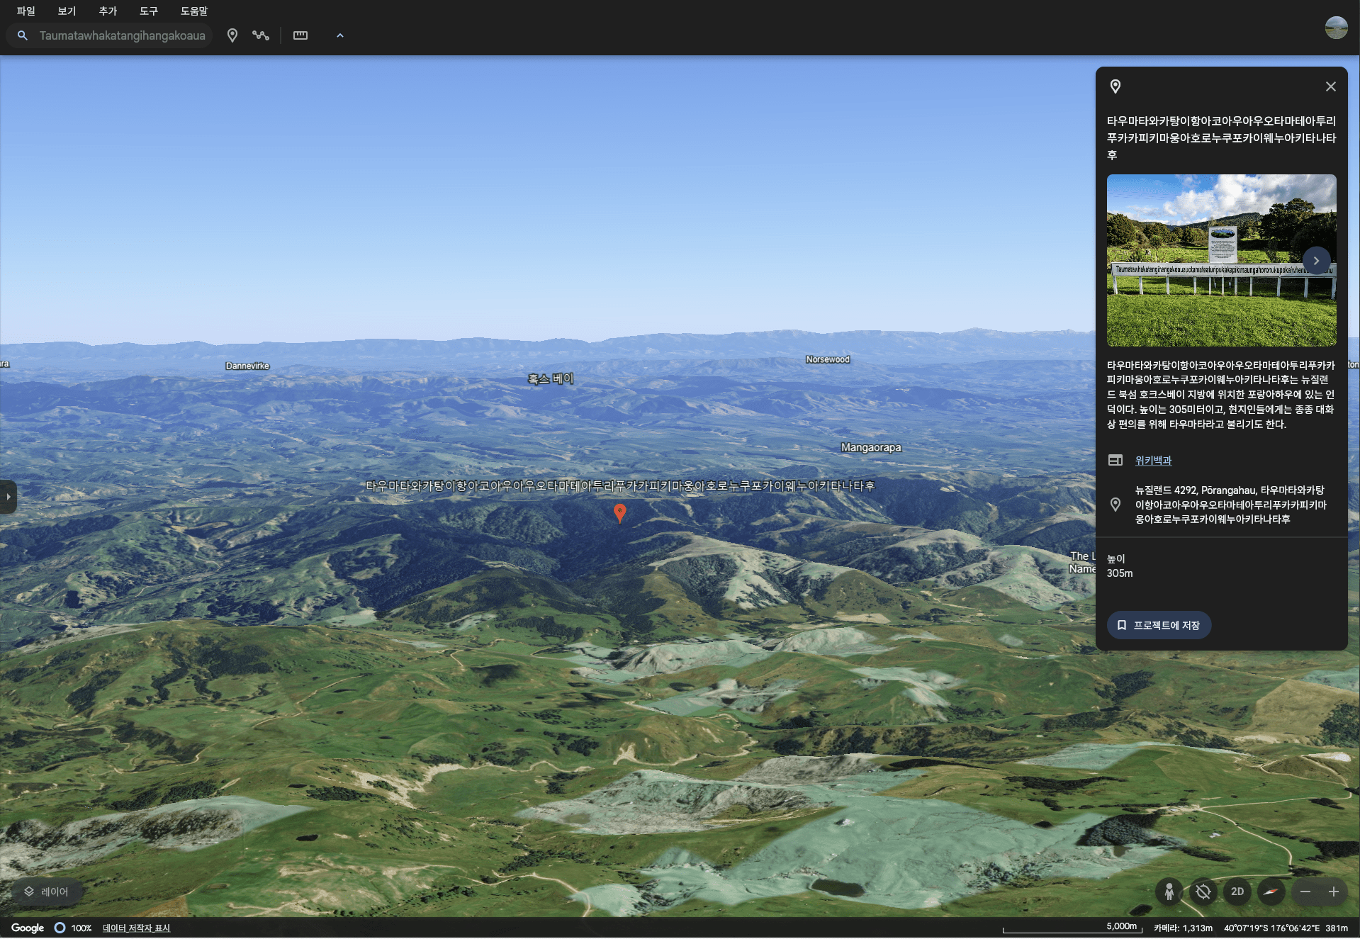Screen dimensions: 1360x939
Task: Show the next photo in the place card
Action: click(x=1316, y=261)
